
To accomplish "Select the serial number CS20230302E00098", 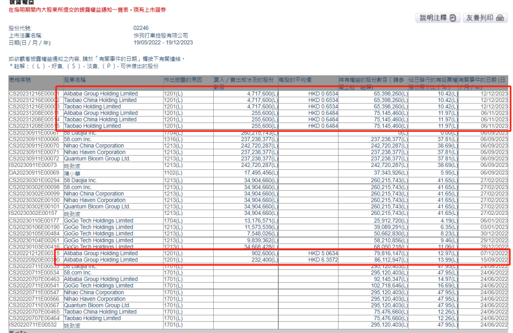I will pyautogui.click(x=34, y=187).
